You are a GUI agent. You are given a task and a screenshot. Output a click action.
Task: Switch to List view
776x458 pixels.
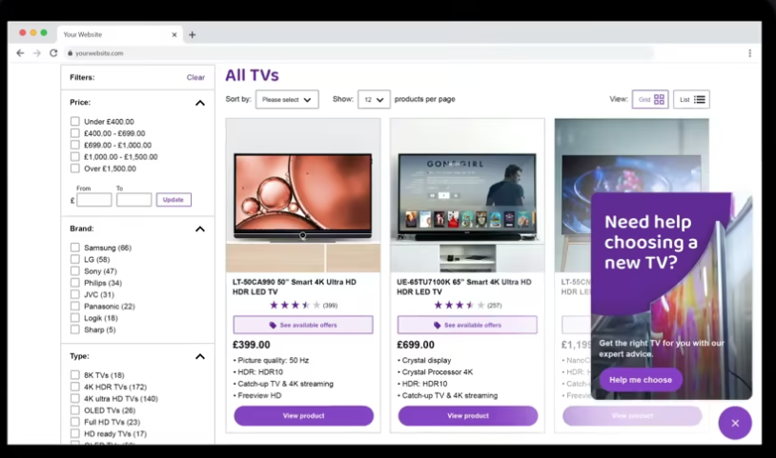(x=691, y=99)
